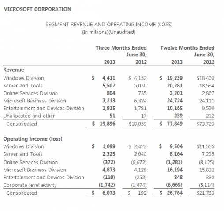
Task: Click the MICROSOFT CORPORATION heading
Action: [x=37, y=9]
